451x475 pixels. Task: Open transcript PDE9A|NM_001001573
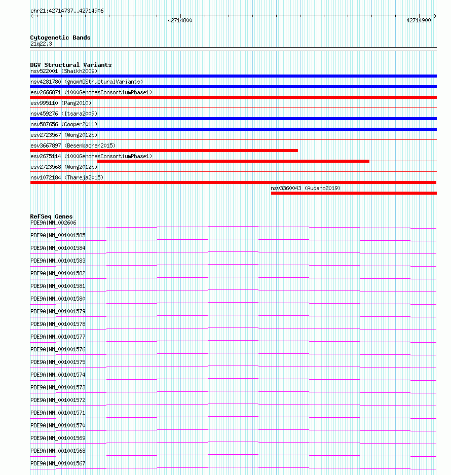[58, 387]
